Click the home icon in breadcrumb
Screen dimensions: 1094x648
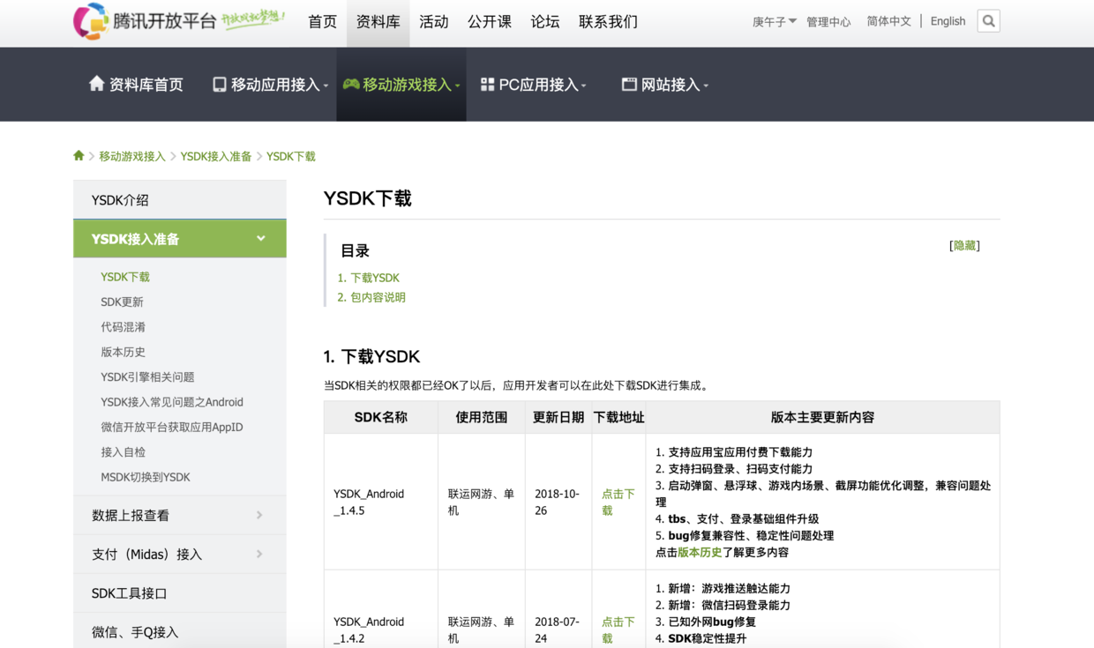[79, 156]
